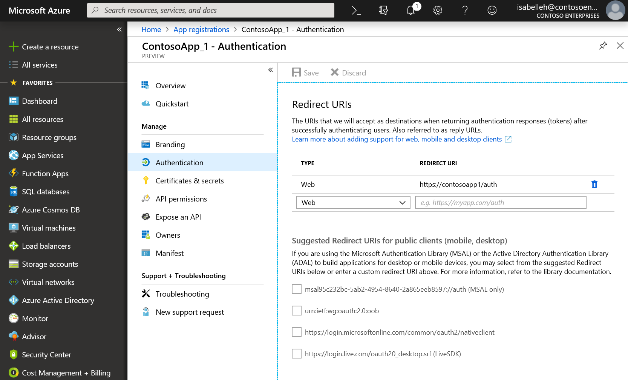Click the help question mark icon

[x=465, y=11]
